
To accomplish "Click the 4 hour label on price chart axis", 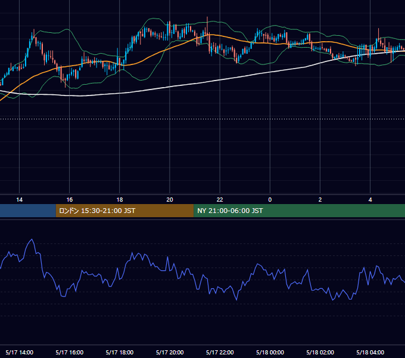I will (x=370, y=200).
